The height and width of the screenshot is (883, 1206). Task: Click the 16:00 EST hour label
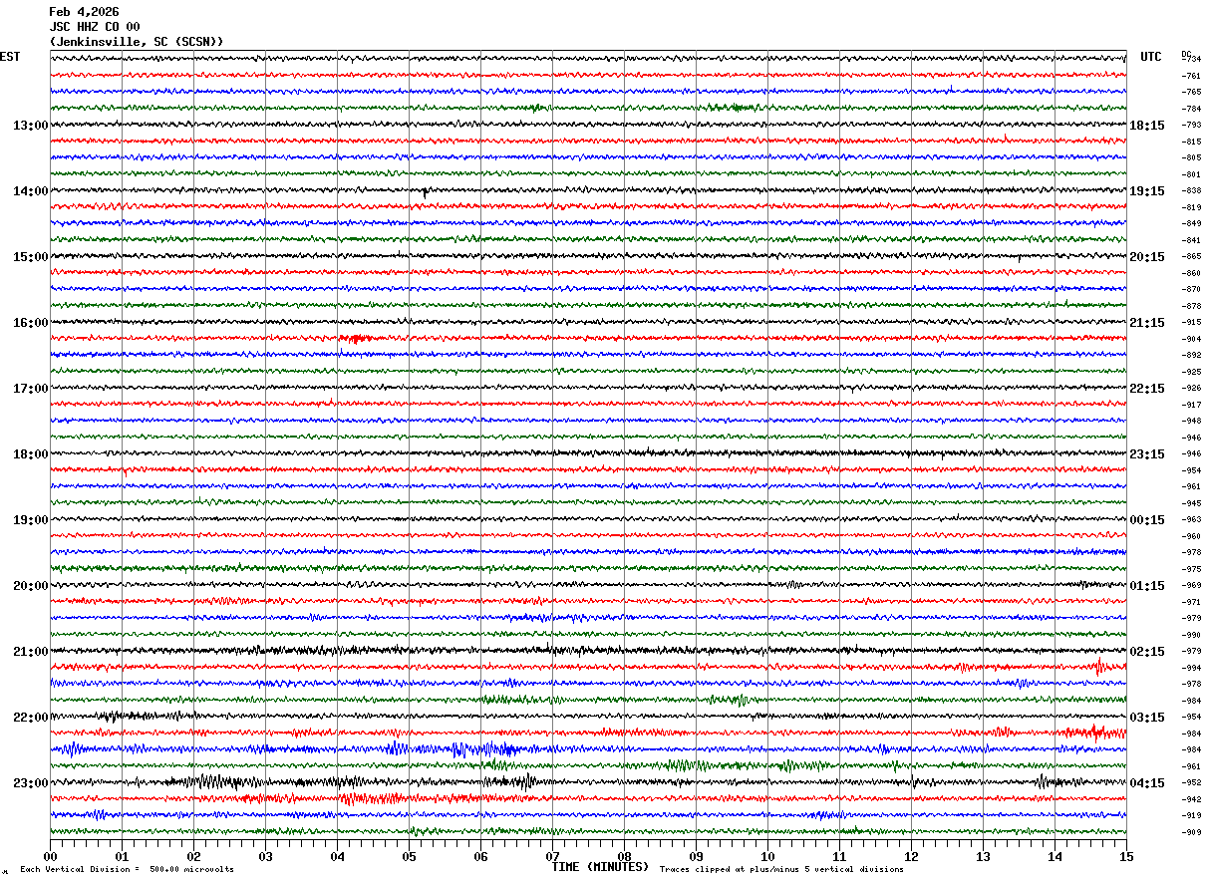coord(30,323)
